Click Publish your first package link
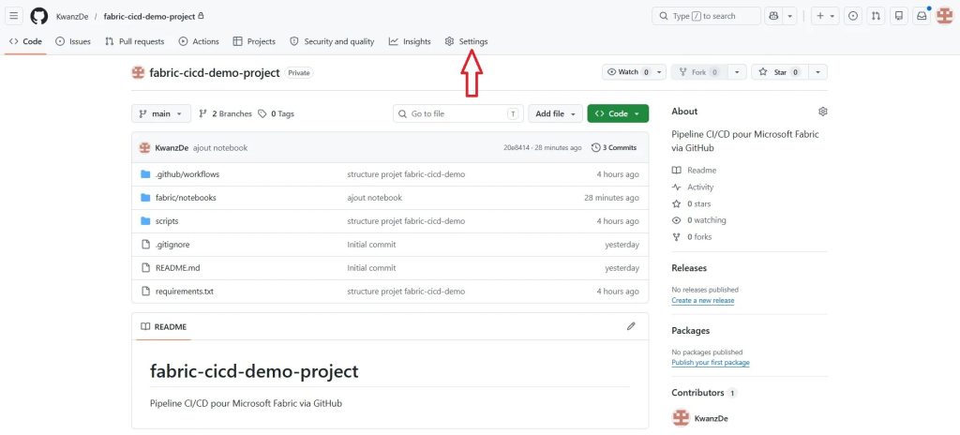 coord(711,363)
